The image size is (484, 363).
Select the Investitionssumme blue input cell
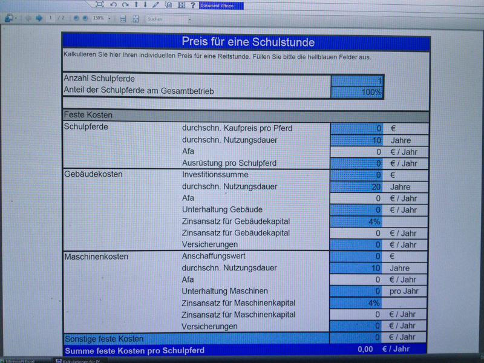pyautogui.click(x=356, y=175)
